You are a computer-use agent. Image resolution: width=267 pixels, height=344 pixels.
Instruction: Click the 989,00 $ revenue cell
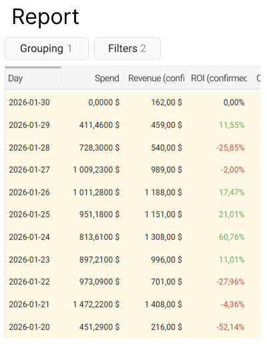166,170
